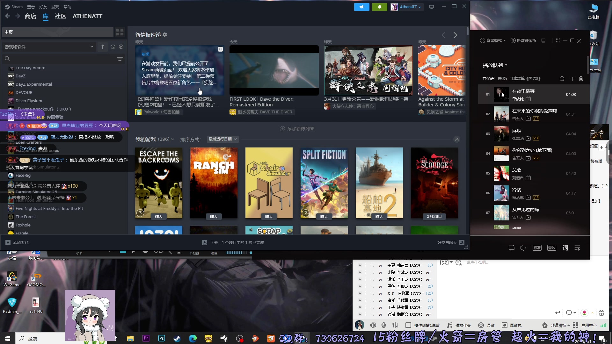Open 应用中心 app center

[585, 325]
